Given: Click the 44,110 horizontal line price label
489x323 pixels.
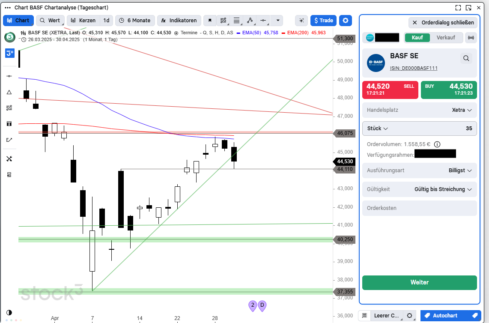Looking at the screenshot, I should 345,170.
